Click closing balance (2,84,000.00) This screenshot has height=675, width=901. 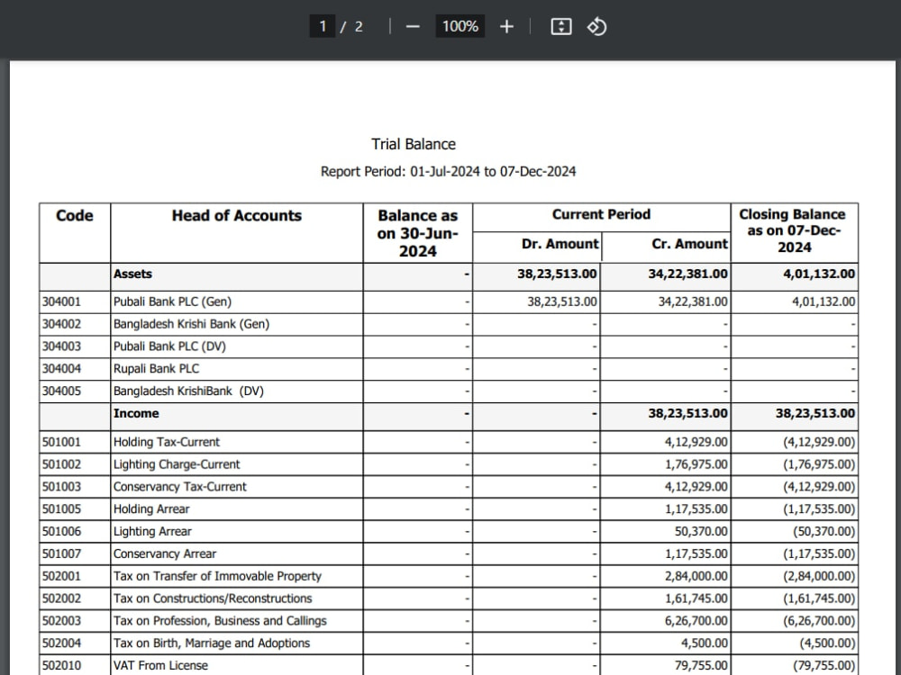819,576
